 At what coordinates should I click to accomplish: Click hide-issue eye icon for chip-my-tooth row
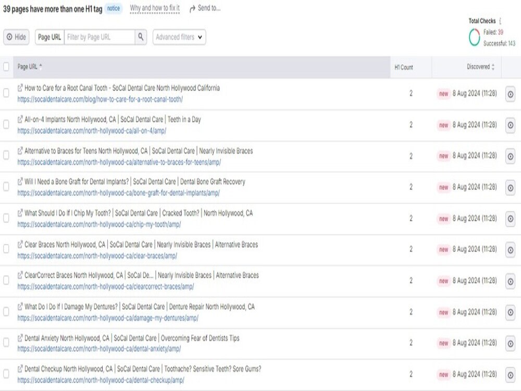(511, 219)
